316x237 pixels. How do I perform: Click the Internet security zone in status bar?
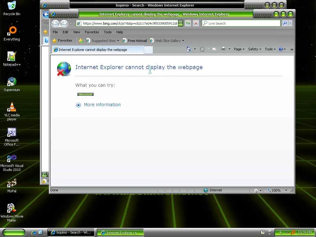[213, 190]
